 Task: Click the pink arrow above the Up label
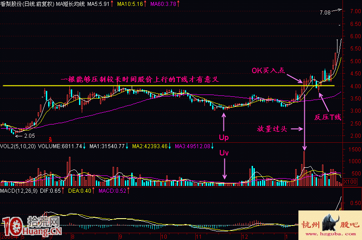[223, 119]
